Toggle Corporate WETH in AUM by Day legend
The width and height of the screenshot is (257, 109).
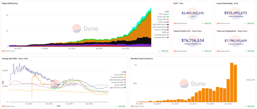161,38
